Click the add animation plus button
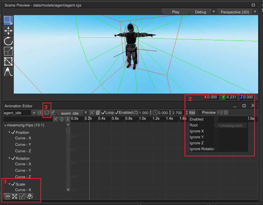 click(34, 113)
